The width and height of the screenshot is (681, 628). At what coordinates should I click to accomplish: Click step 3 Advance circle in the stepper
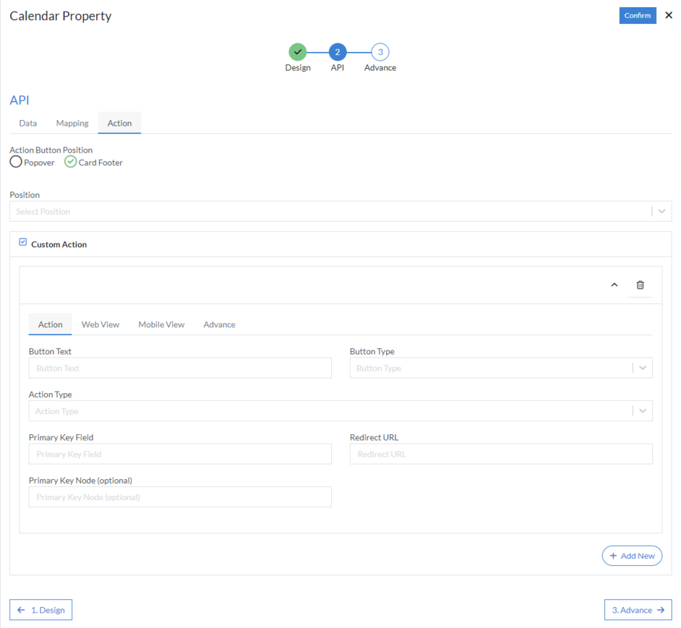pos(380,52)
